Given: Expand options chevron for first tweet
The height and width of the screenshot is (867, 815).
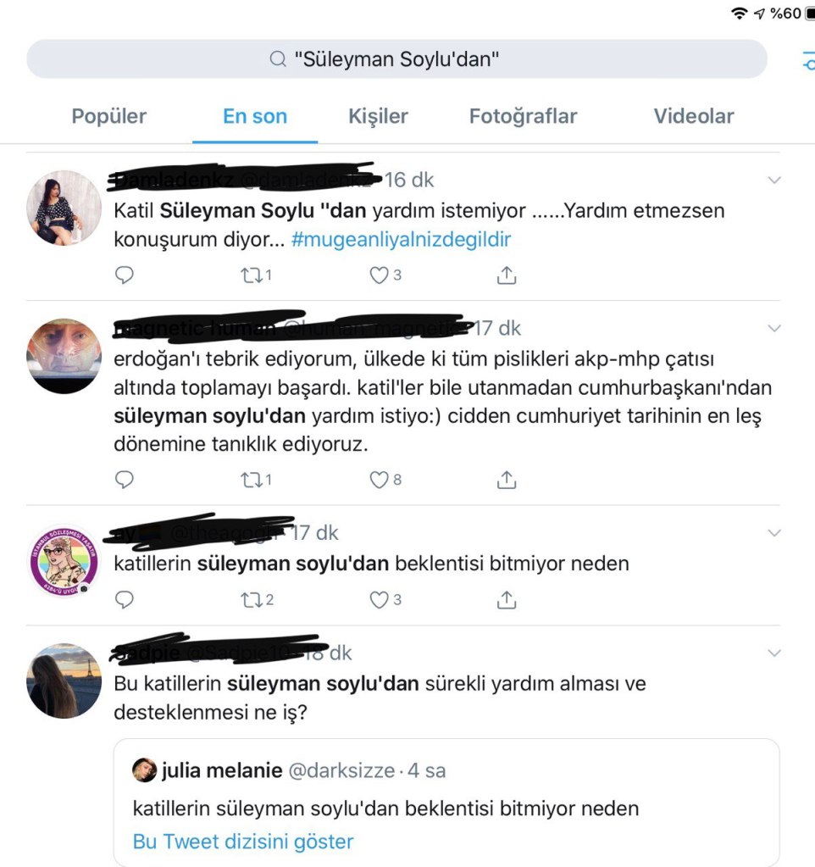Looking at the screenshot, I should click(x=774, y=180).
